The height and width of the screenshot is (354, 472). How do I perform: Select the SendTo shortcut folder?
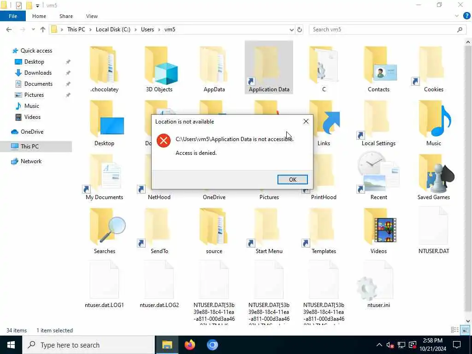click(159, 231)
